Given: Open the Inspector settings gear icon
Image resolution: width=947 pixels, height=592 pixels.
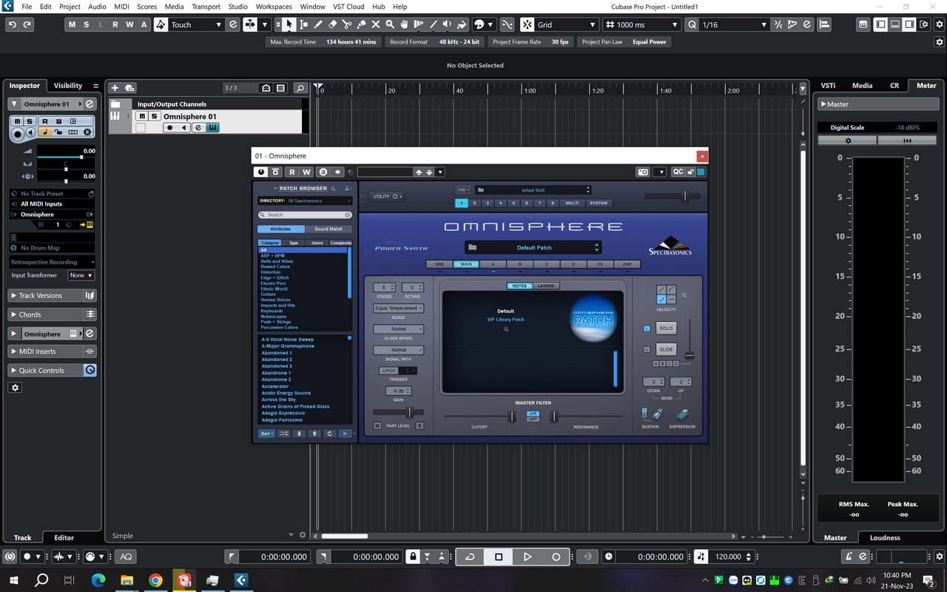Looking at the screenshot, I should pyautogui.click(x=15, y=388).
